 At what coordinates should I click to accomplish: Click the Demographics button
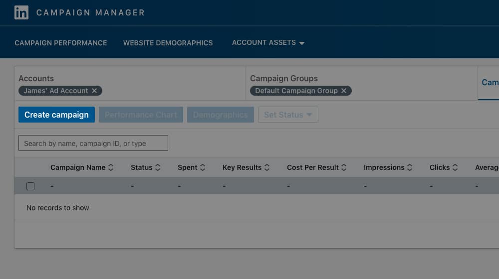coord(221,115)
